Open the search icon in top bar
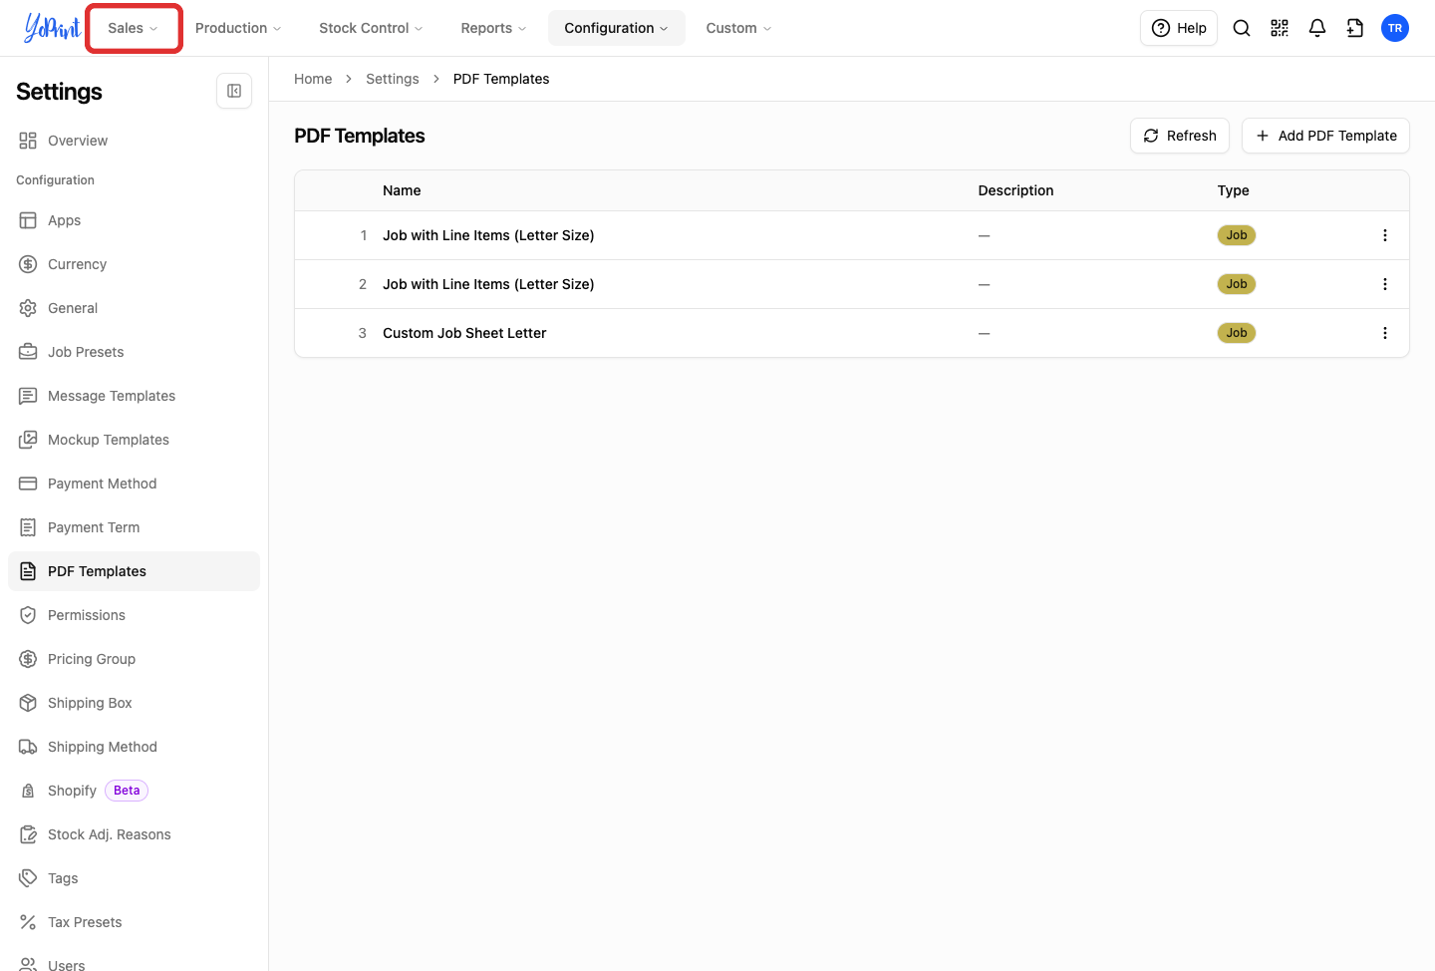 [1242, 28]
